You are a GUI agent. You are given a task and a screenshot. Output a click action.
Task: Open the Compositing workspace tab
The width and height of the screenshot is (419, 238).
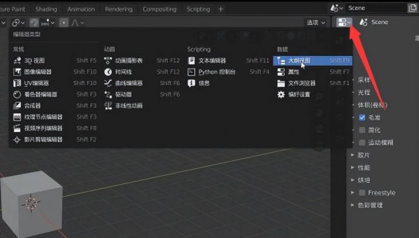click(x=159, y=9)
